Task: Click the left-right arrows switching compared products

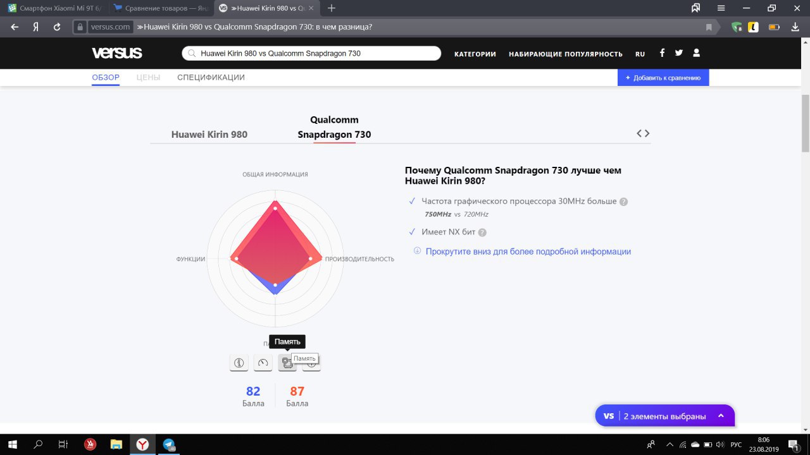Action: coord(643,133)
